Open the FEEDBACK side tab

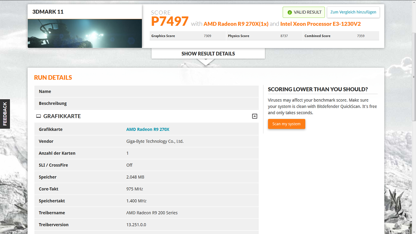(x=5, y=114)
